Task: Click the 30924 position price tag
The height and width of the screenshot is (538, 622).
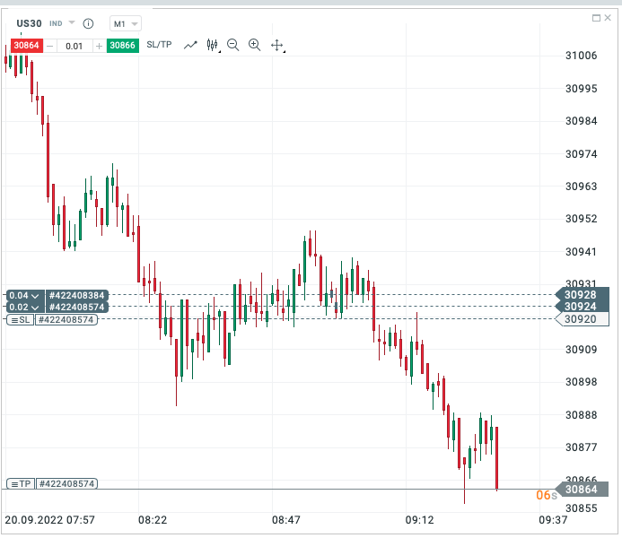Action: [x=582, y=307]
